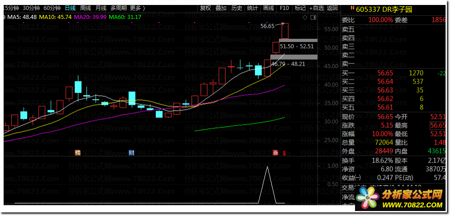Click the 涨 marker icon under the chart
Viewport: 451px width, 216px height.
275,153
